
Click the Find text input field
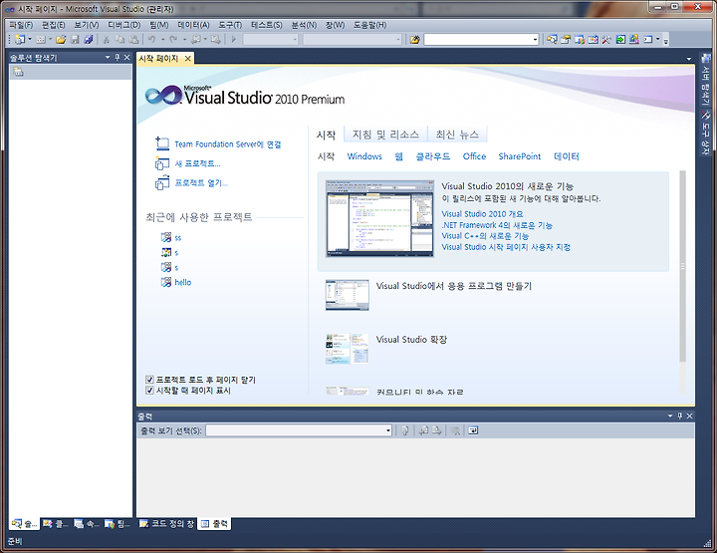click(478, 40)
